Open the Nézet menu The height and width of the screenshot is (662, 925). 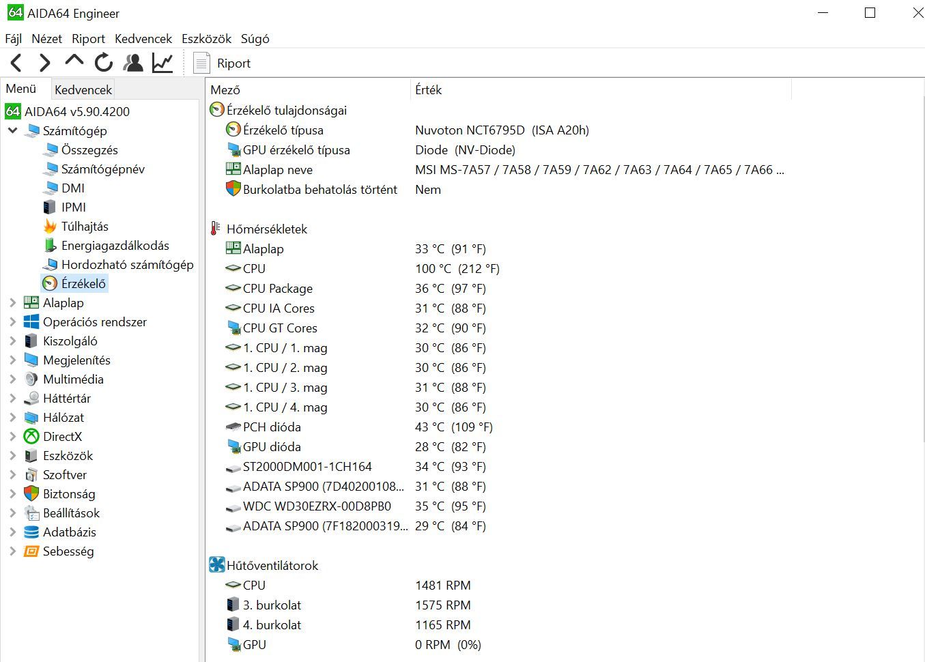point(46,39)
